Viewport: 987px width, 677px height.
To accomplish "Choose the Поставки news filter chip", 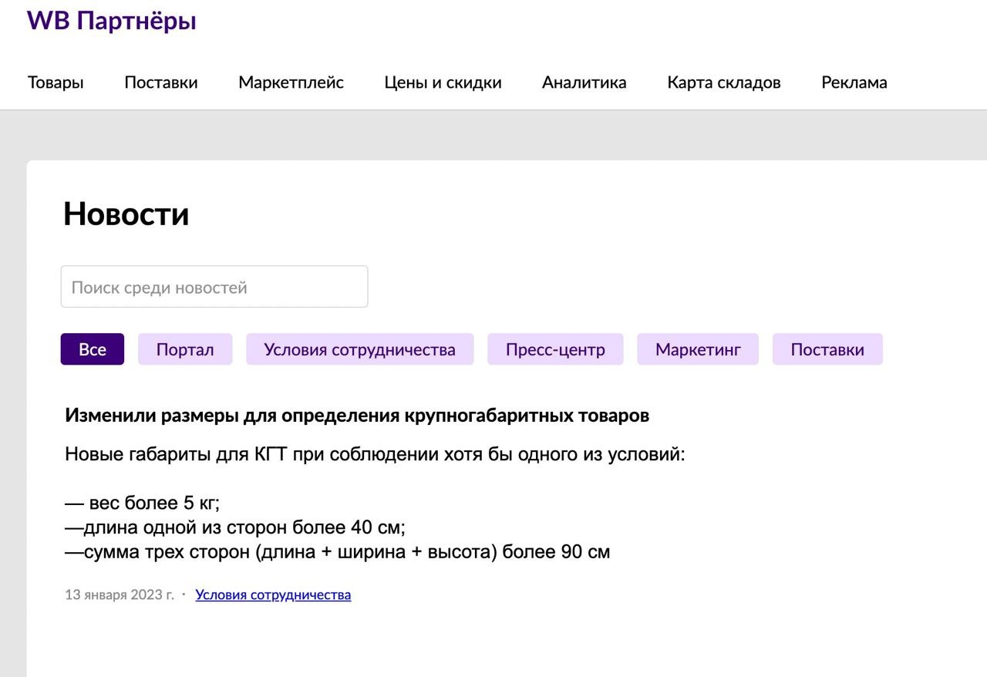I will [827, 349].
